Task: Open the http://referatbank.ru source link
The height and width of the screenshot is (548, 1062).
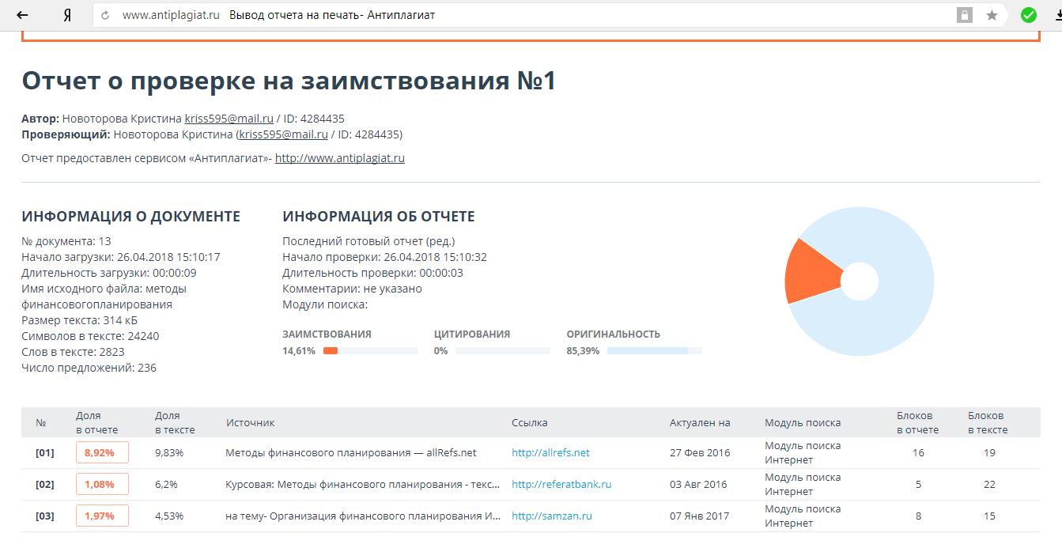Action: [x=561, y=485]
